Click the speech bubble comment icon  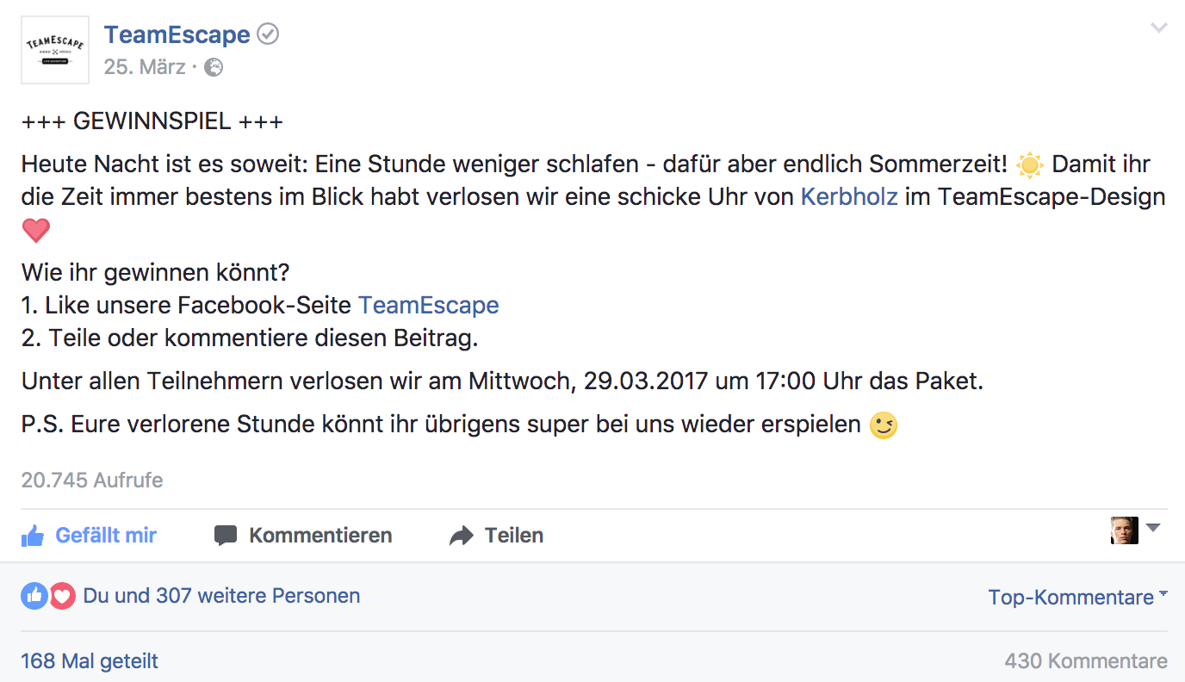click(226, 536)
